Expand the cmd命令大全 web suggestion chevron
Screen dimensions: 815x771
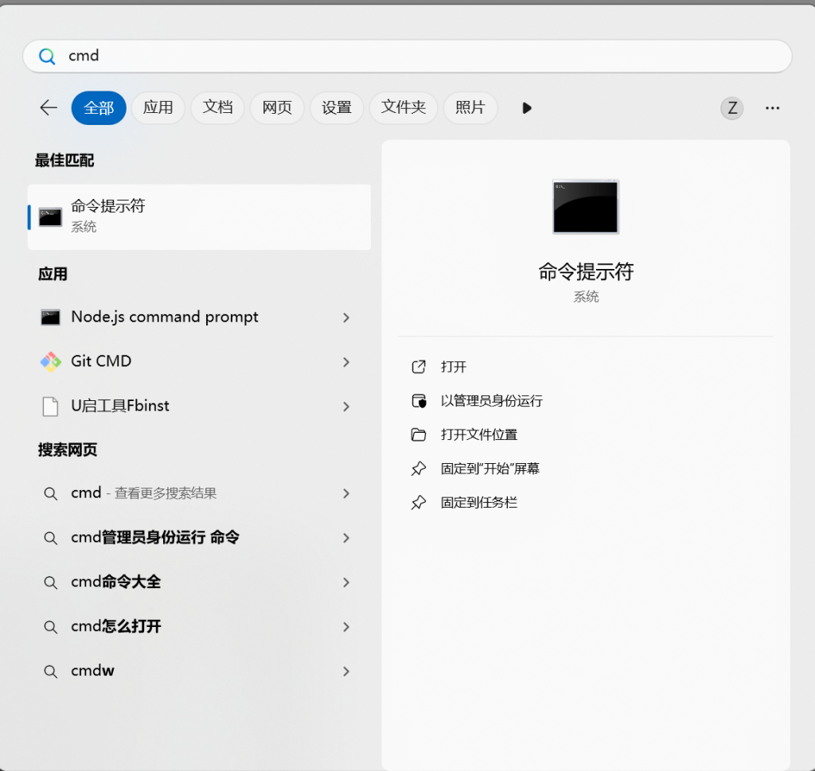point(346,582)
